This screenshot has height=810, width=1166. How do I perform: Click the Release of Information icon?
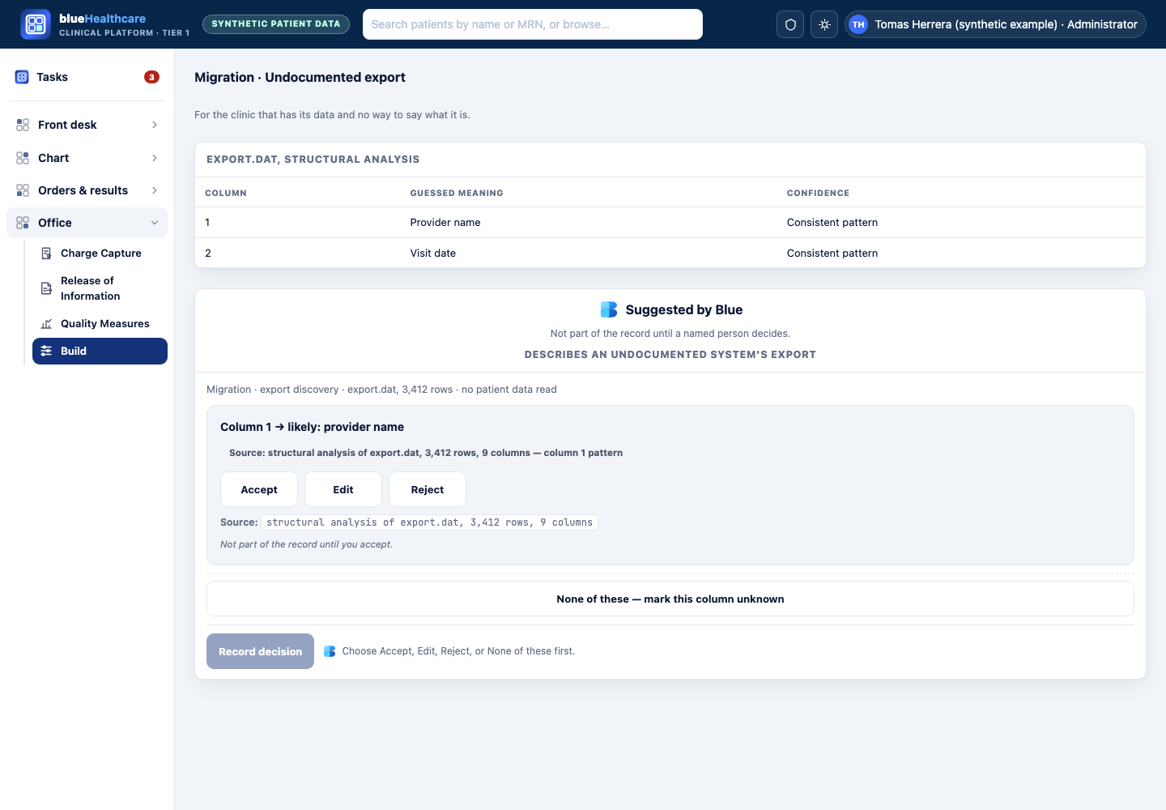(x=46, y=288)
